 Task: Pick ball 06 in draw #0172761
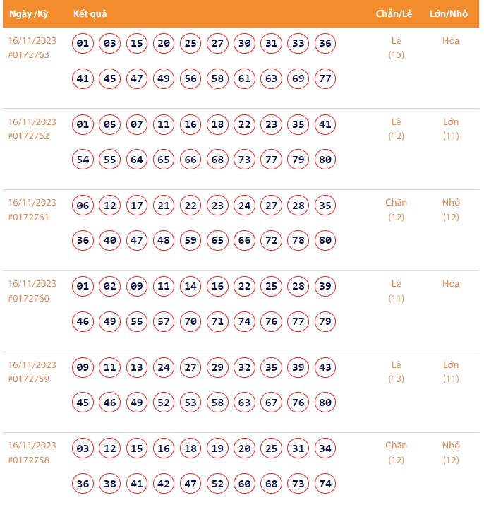click(x=83, y=206)
